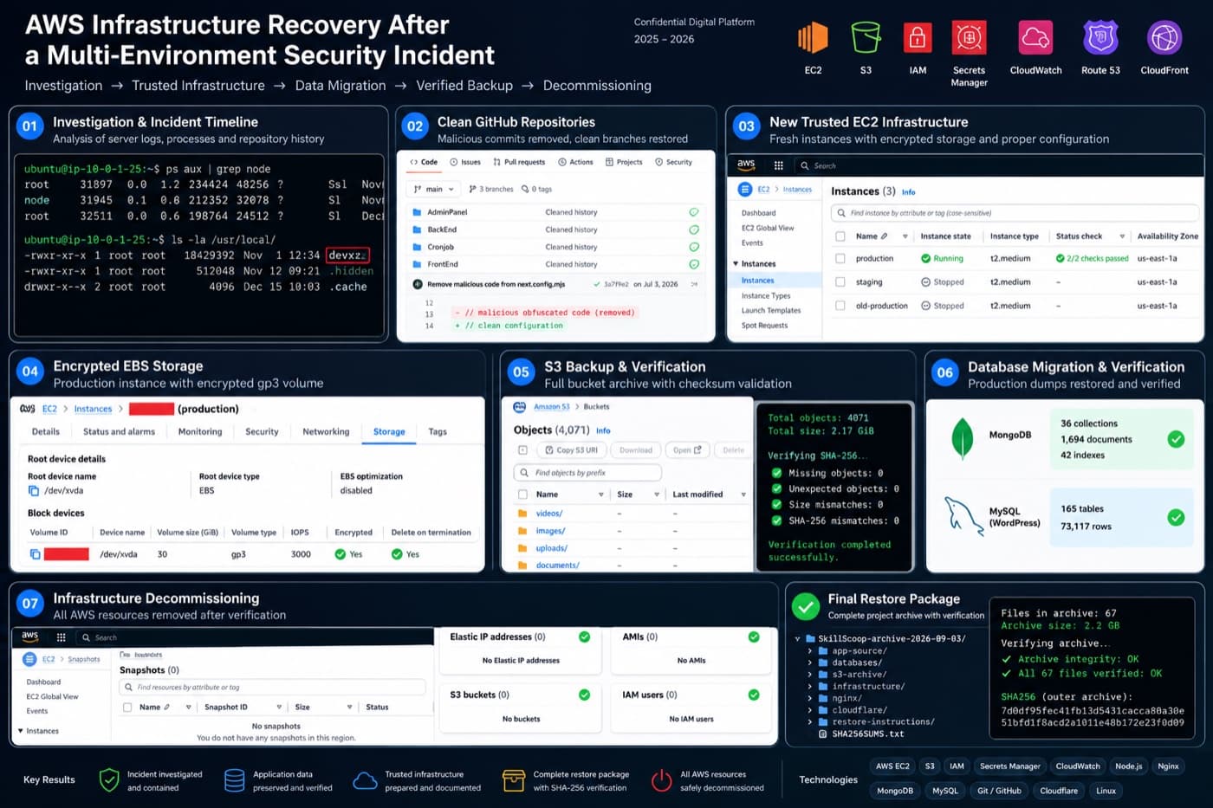The height and width of the screenshot is (808, 1213).
Task: Click the shield icon beside Incident investigated
Action: coord(108,780)
